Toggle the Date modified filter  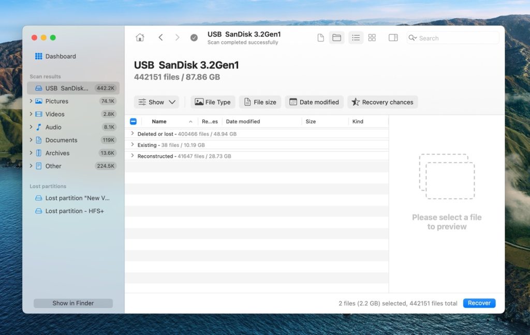click(314, 102)
